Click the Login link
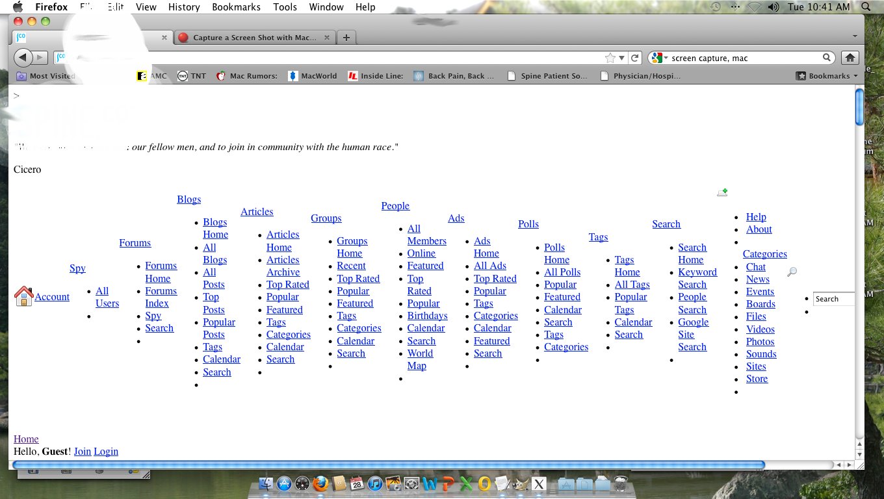Screen dimensions: 884x499 [x=106, y=451]
